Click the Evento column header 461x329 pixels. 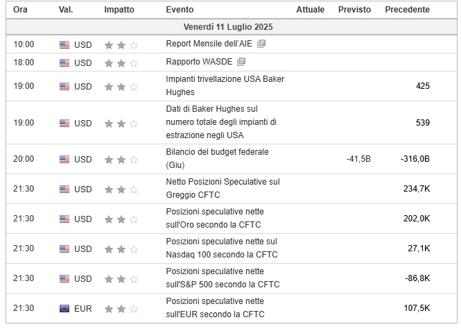pos(180,10)
